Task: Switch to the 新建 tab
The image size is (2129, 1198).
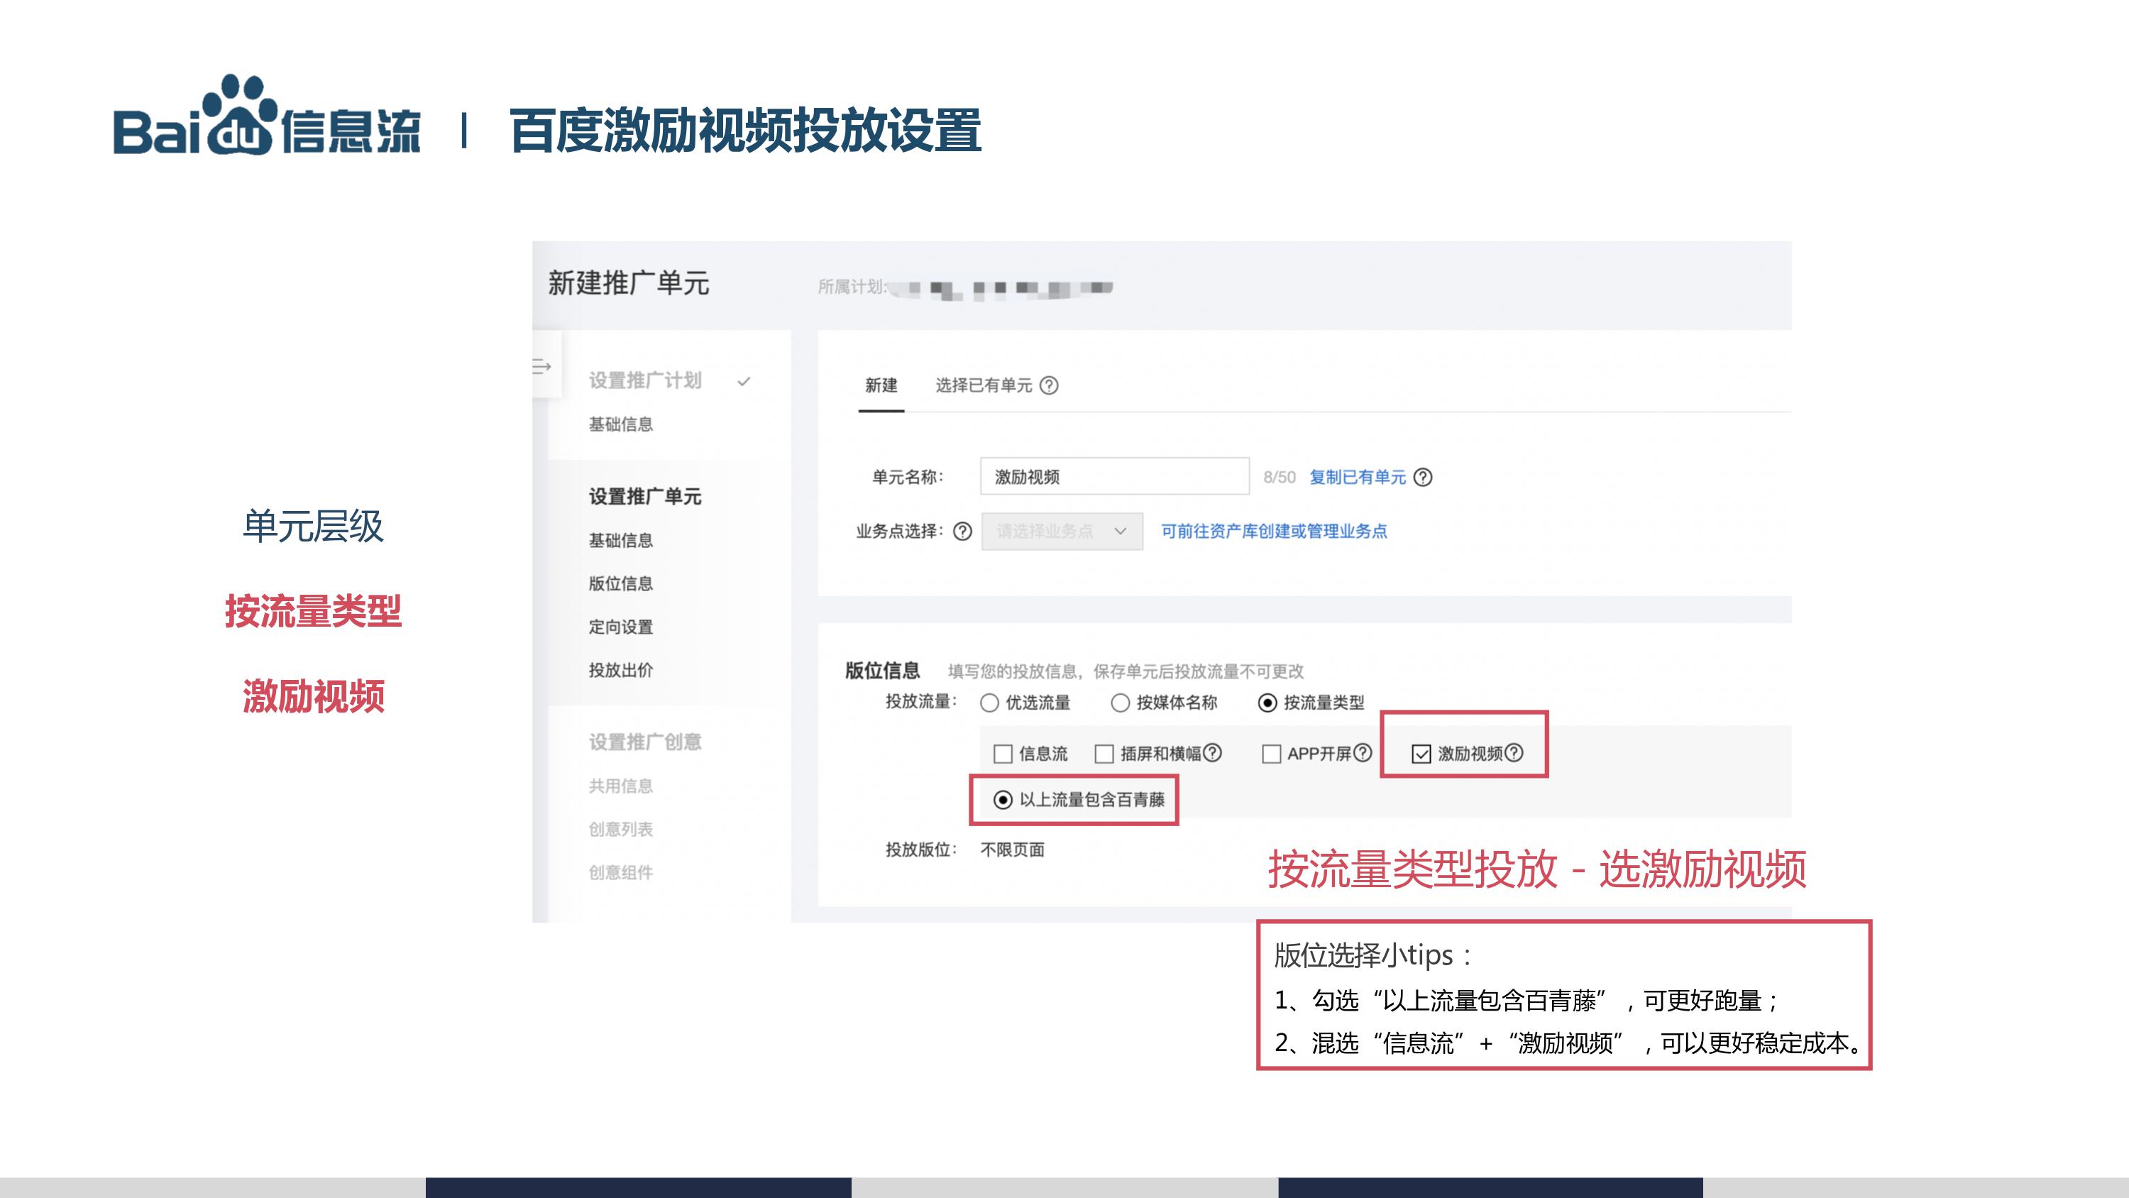Action: [884, 387]
